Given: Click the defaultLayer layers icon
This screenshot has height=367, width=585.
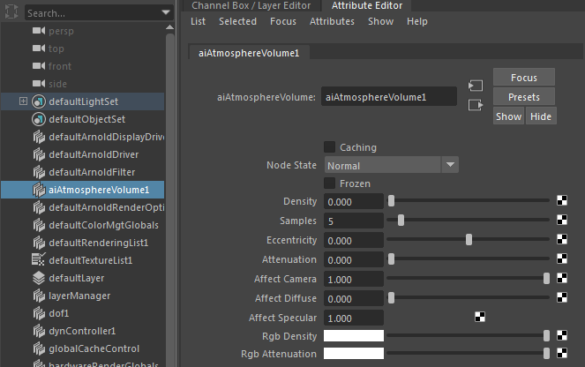Looking at the screenshot, I should (39, 278).
